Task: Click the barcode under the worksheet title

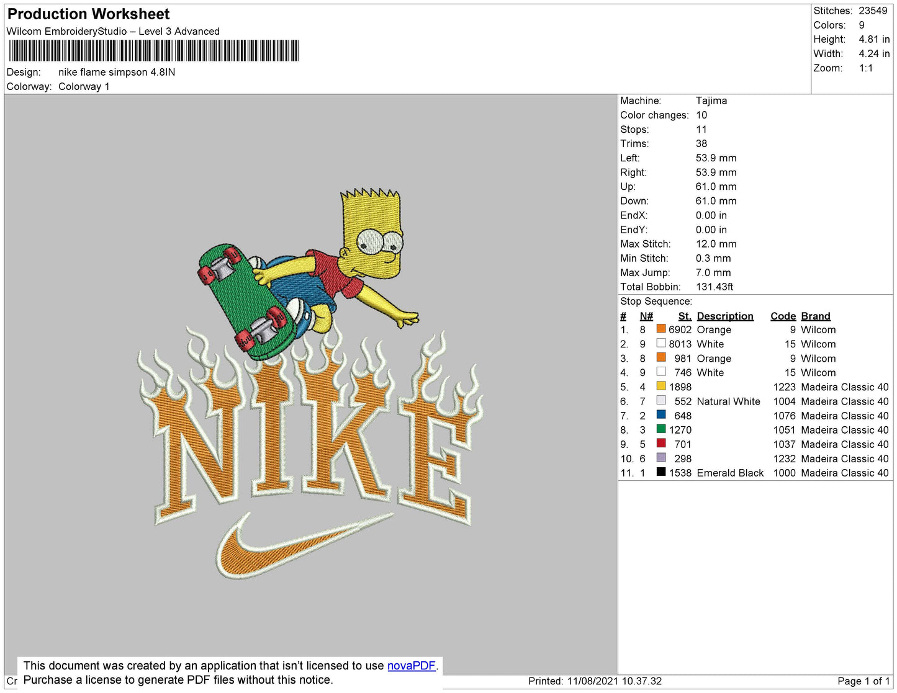Action: [153, 51]
